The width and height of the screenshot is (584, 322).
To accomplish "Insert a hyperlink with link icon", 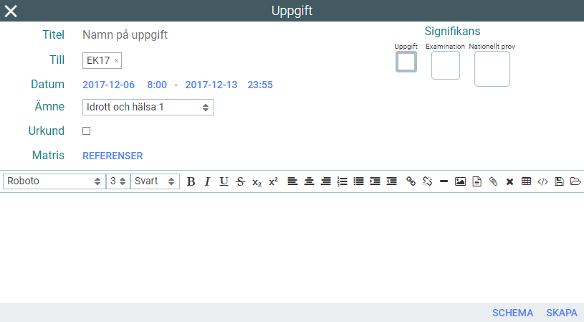I will [x=411, y=181].
